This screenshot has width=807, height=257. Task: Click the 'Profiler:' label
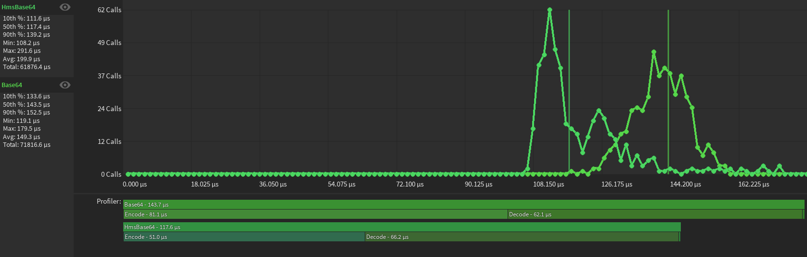[x=109, y=201]
